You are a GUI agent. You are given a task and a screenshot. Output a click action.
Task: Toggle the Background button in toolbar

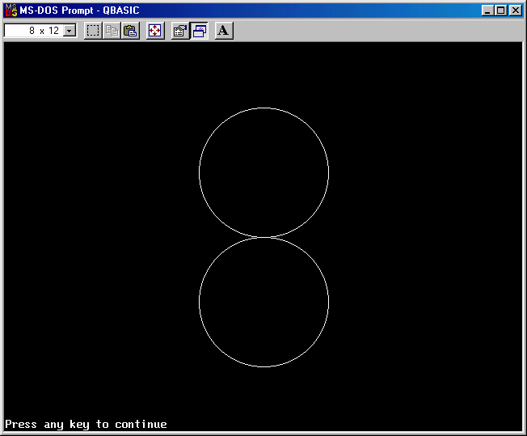click(x=199, y=31)
